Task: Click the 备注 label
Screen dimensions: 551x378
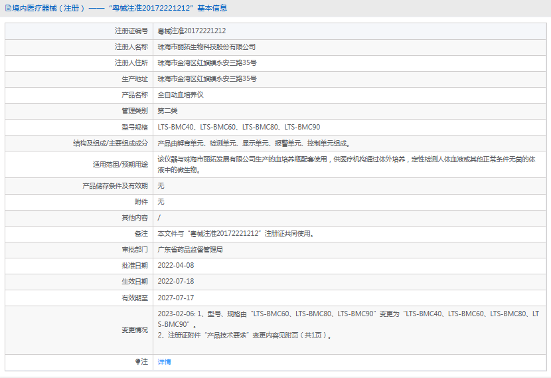Action: [x=141, y=234]
